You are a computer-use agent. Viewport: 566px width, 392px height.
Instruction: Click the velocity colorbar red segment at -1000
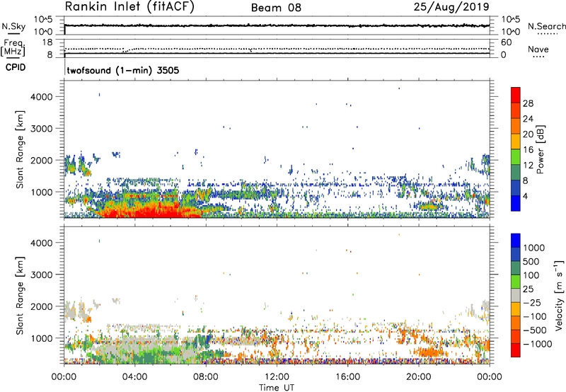[x=516, y=350]
